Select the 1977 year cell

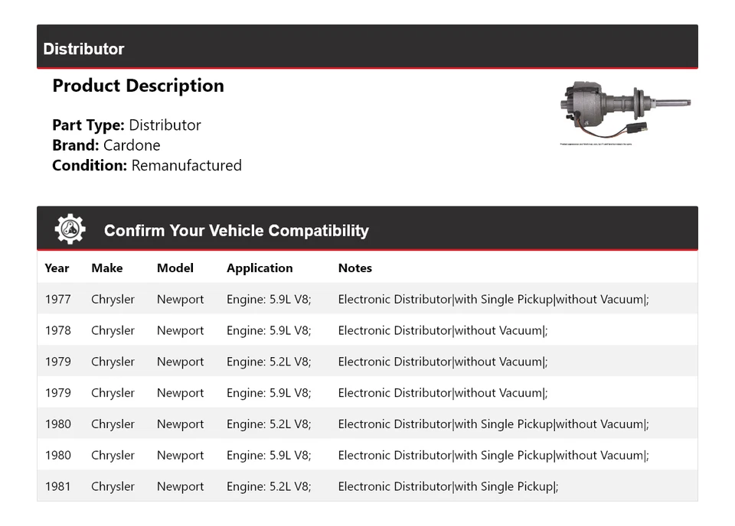click(57, 300)
